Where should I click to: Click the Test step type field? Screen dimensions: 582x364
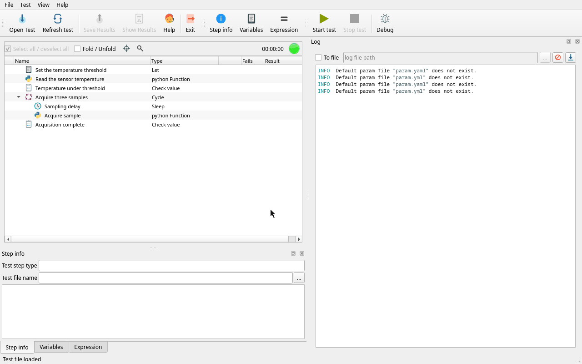click(171, 265)
